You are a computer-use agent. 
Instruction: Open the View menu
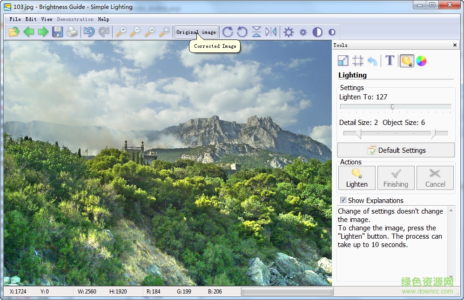point(47,19)
